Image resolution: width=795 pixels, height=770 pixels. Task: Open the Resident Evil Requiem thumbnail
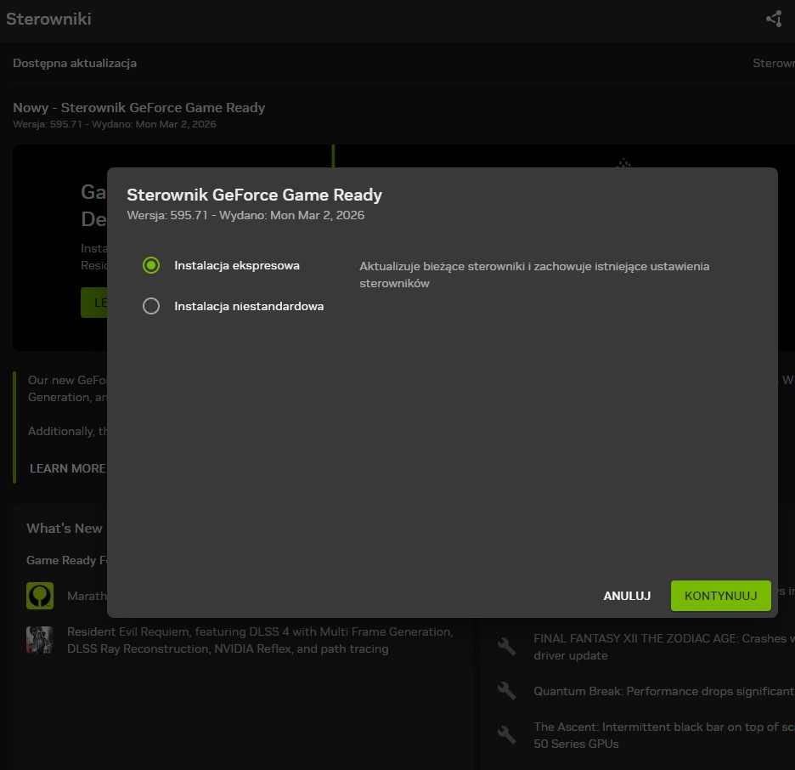click(x=40, y=640)
